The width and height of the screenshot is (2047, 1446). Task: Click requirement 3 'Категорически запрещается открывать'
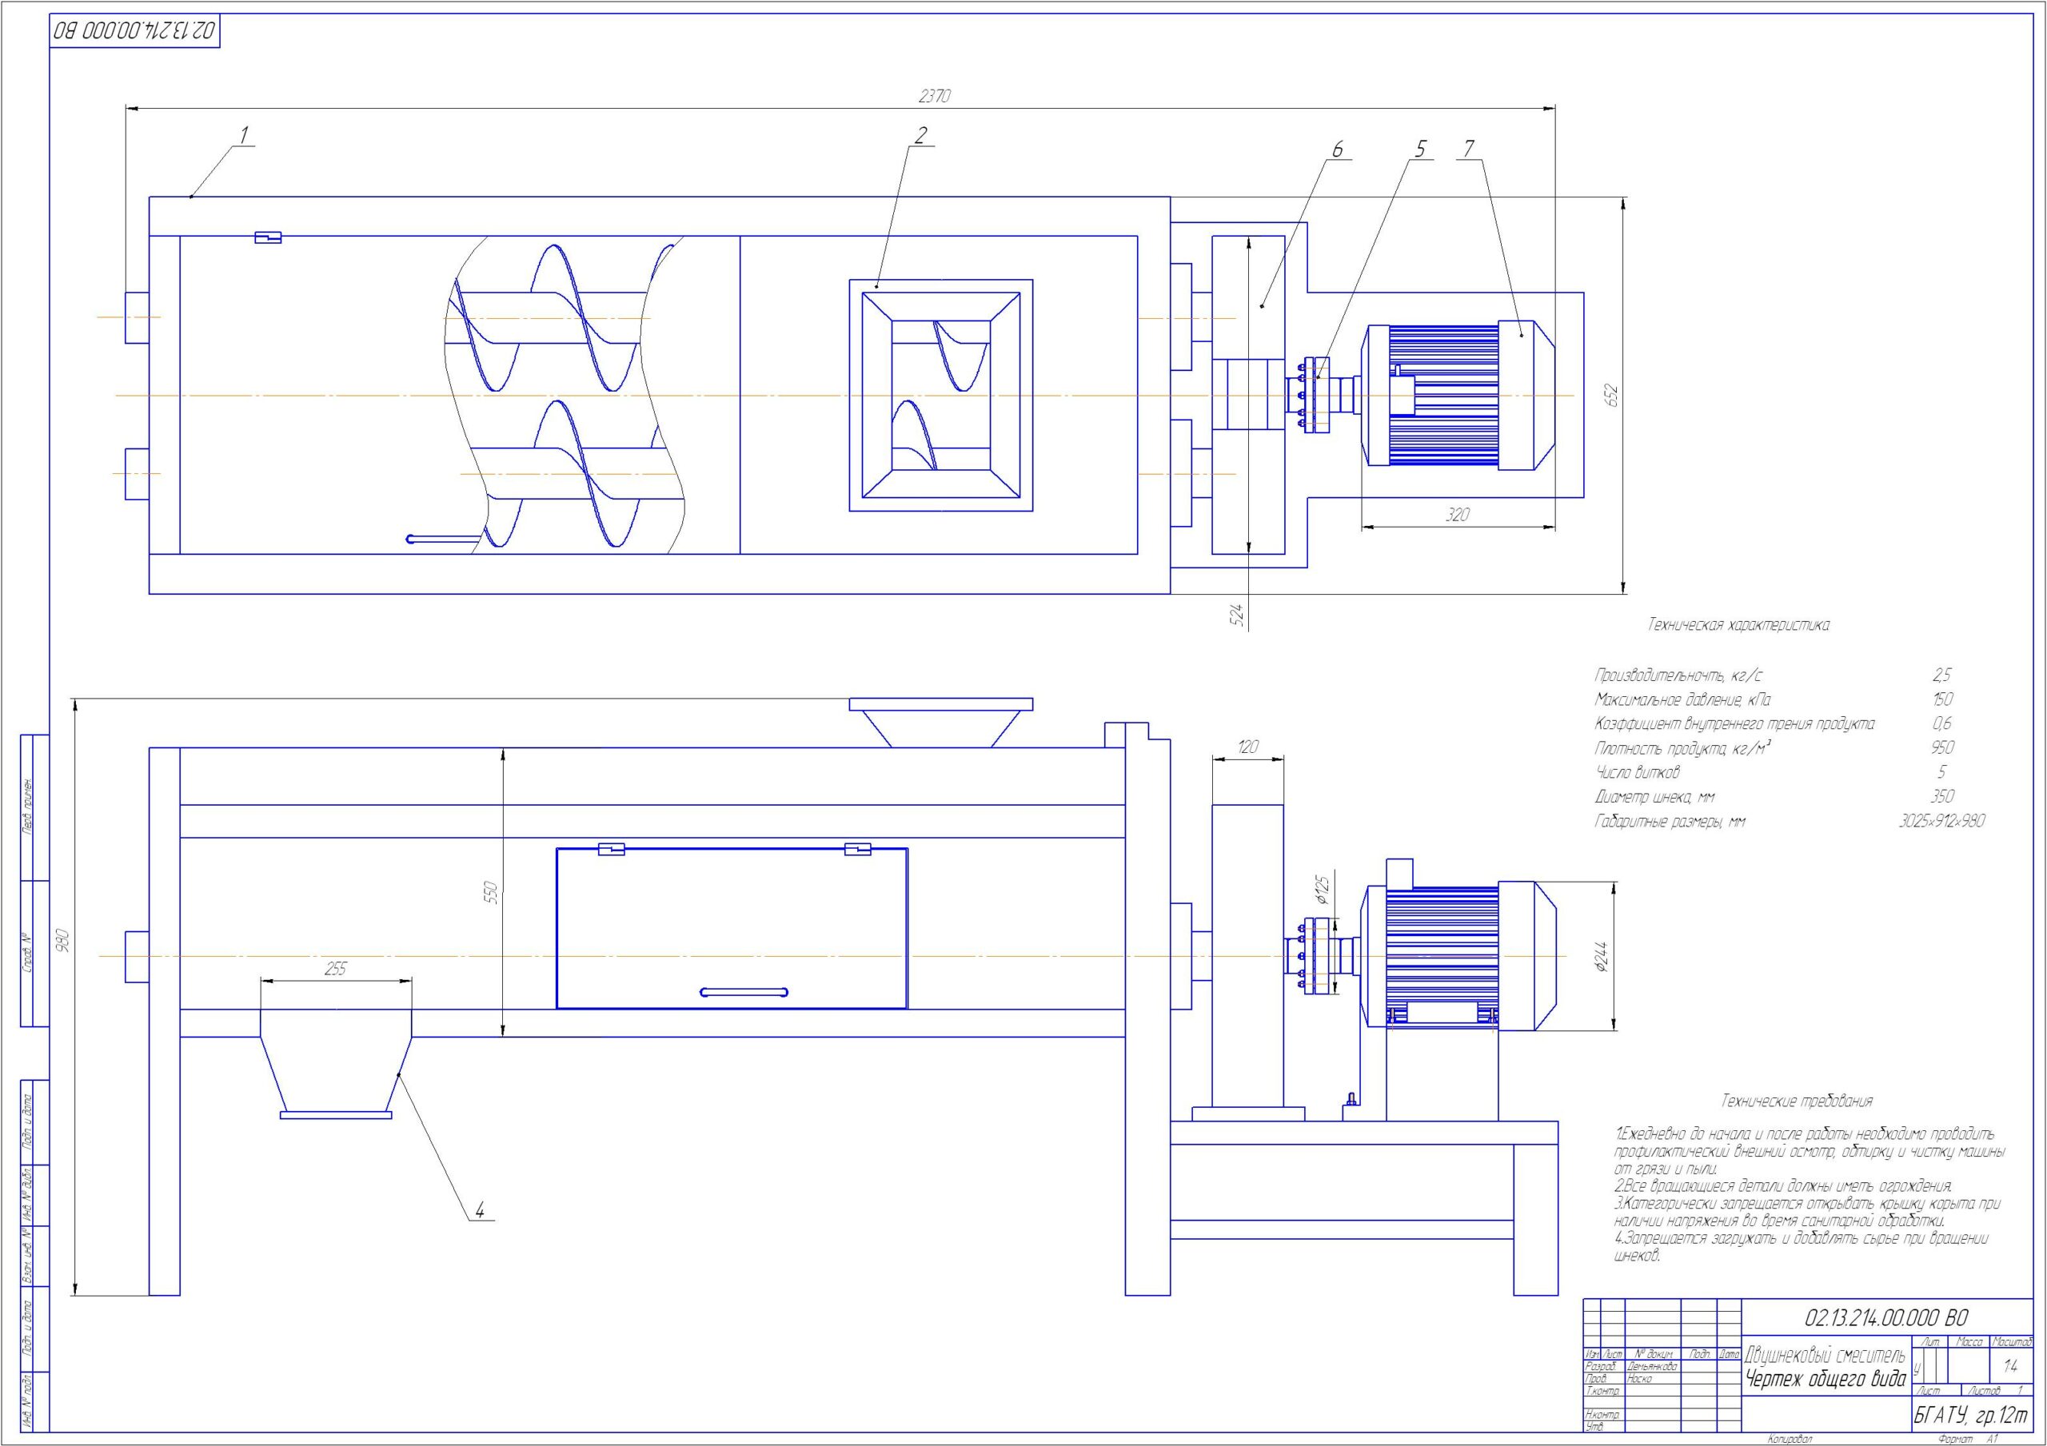pos(1807,1213)
